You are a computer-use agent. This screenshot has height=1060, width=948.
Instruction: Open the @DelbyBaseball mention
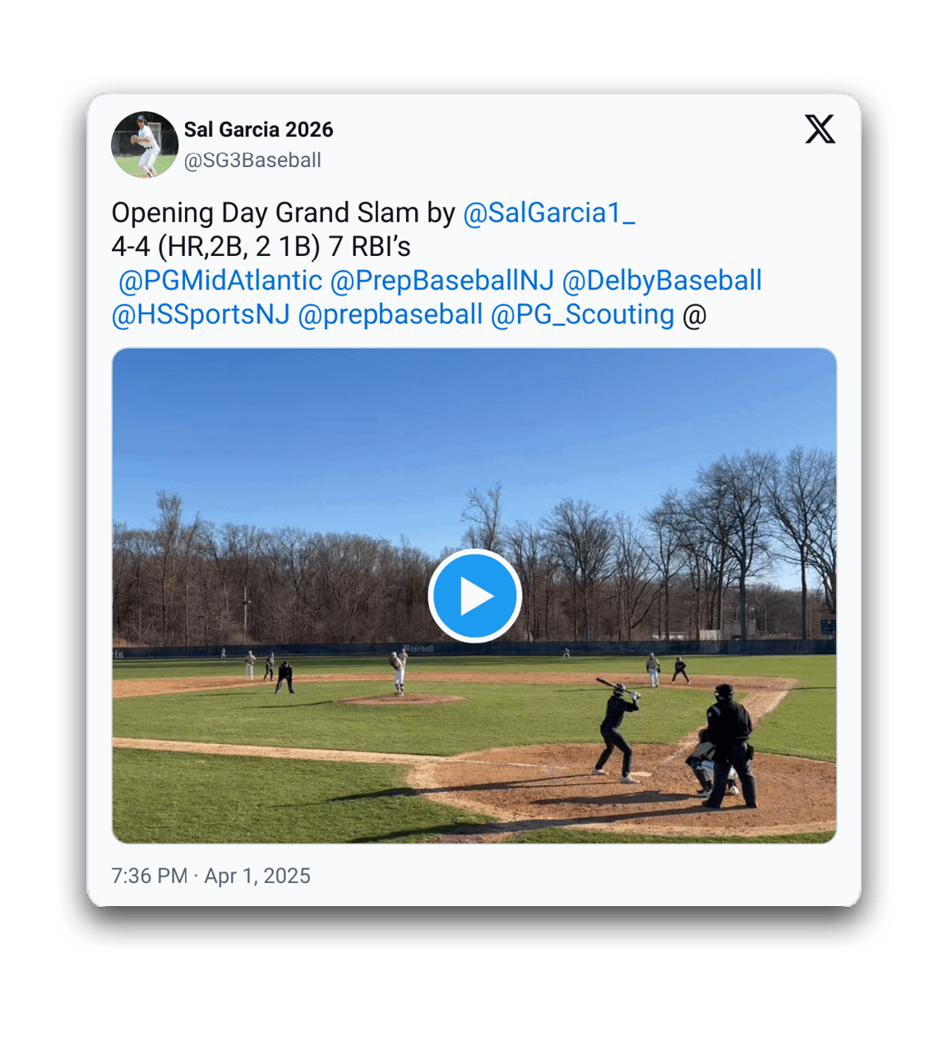pyautogui.click(x=662, y=281)
